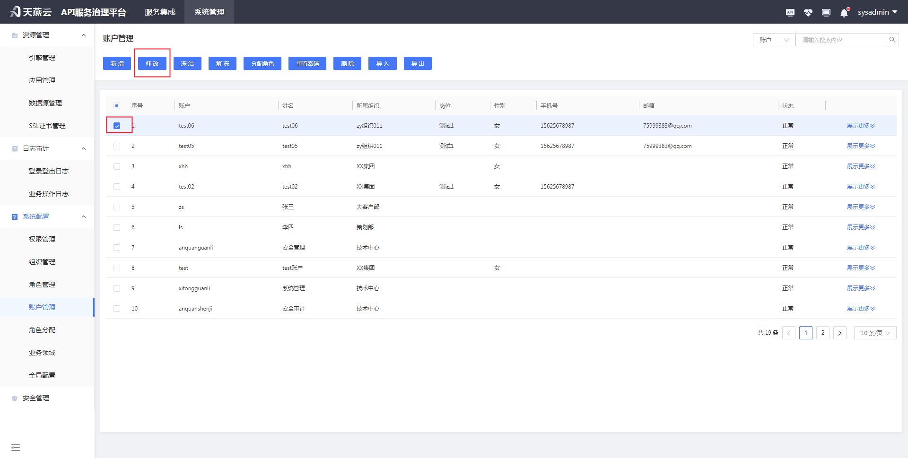Open 角色管理 in the sidebar
The height and width of the screenshot is (458, 908).
42,285
